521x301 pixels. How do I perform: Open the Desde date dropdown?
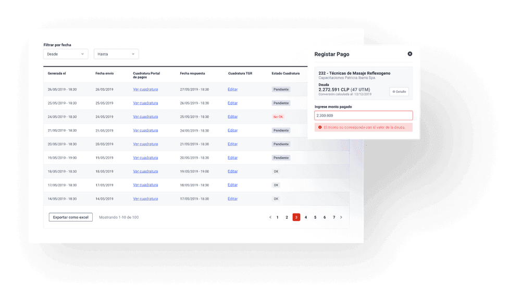pyautogui.click(x=66, y=54)
